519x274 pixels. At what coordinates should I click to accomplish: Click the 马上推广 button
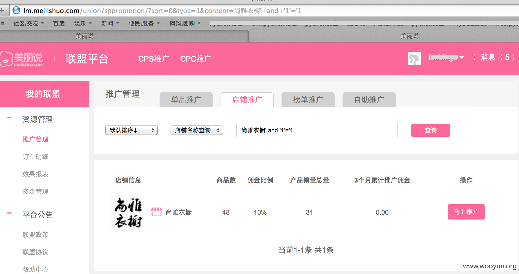click(x=466, y=212)
